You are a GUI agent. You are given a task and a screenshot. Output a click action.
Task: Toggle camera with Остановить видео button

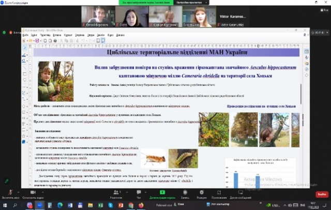pos(33,194)
